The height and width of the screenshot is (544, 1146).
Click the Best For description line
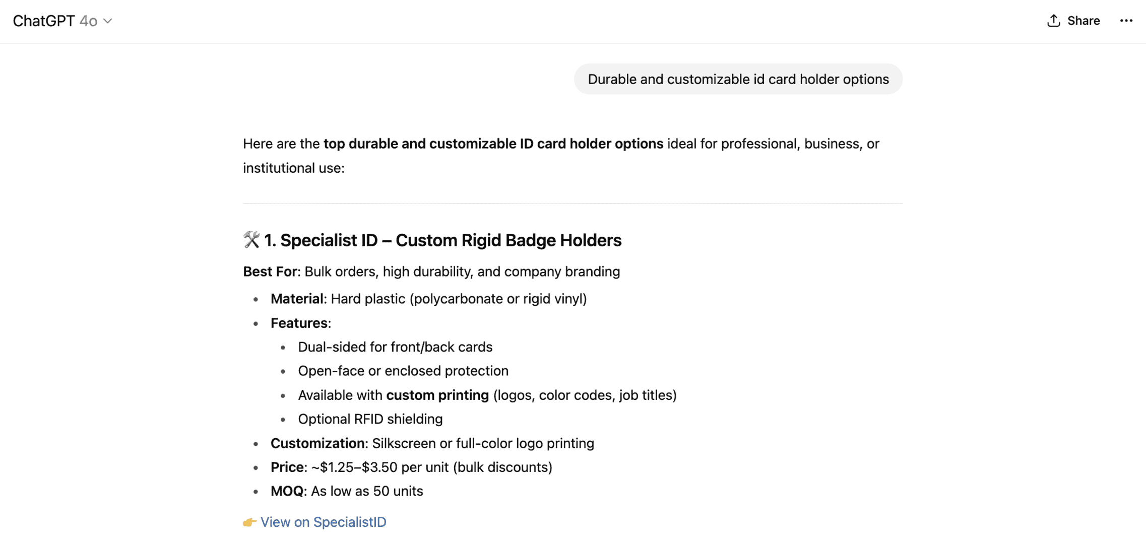(431, 271)
